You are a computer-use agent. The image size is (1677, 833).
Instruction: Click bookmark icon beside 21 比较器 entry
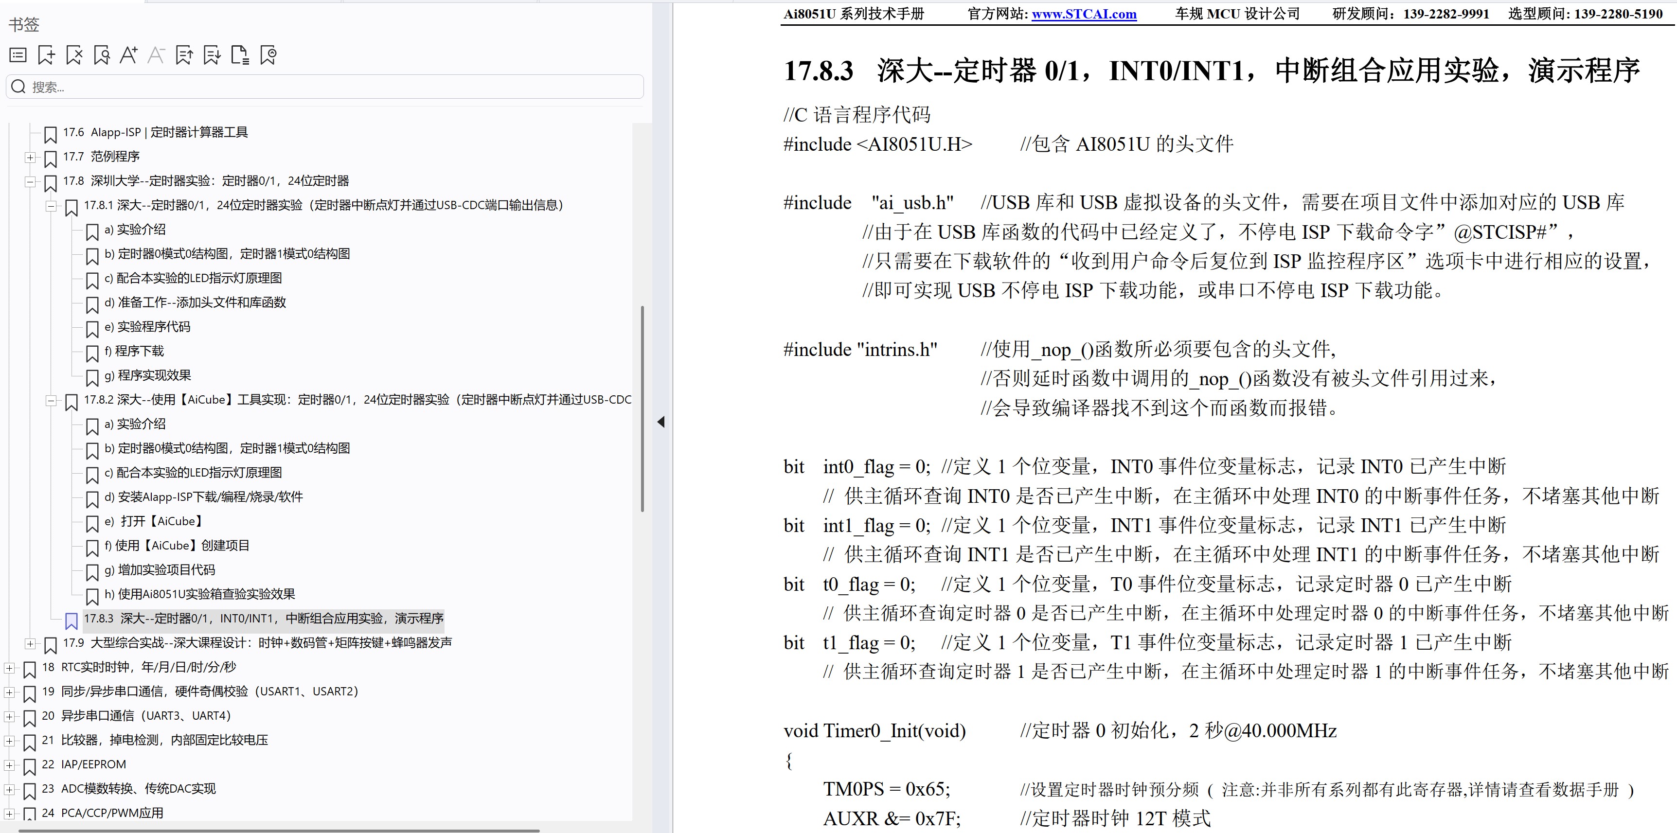pyautogui.click(x=29, y=743)
